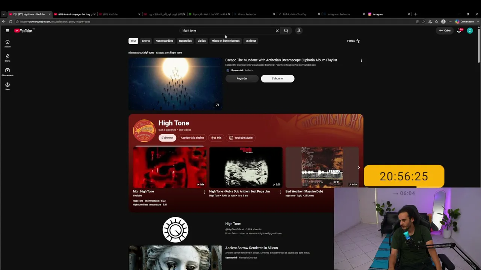Switch to TikTok Make Your Day tab
This screenshot has width=481, height=270.
[299, 14]
